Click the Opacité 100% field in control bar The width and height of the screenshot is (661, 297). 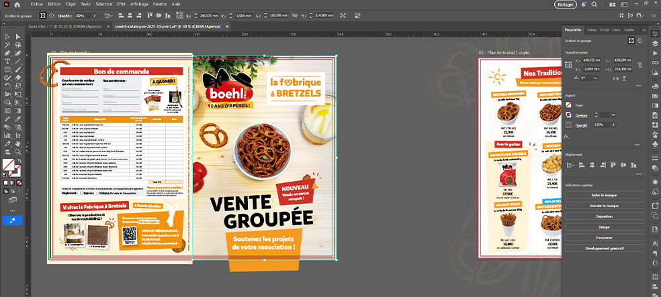83,15
